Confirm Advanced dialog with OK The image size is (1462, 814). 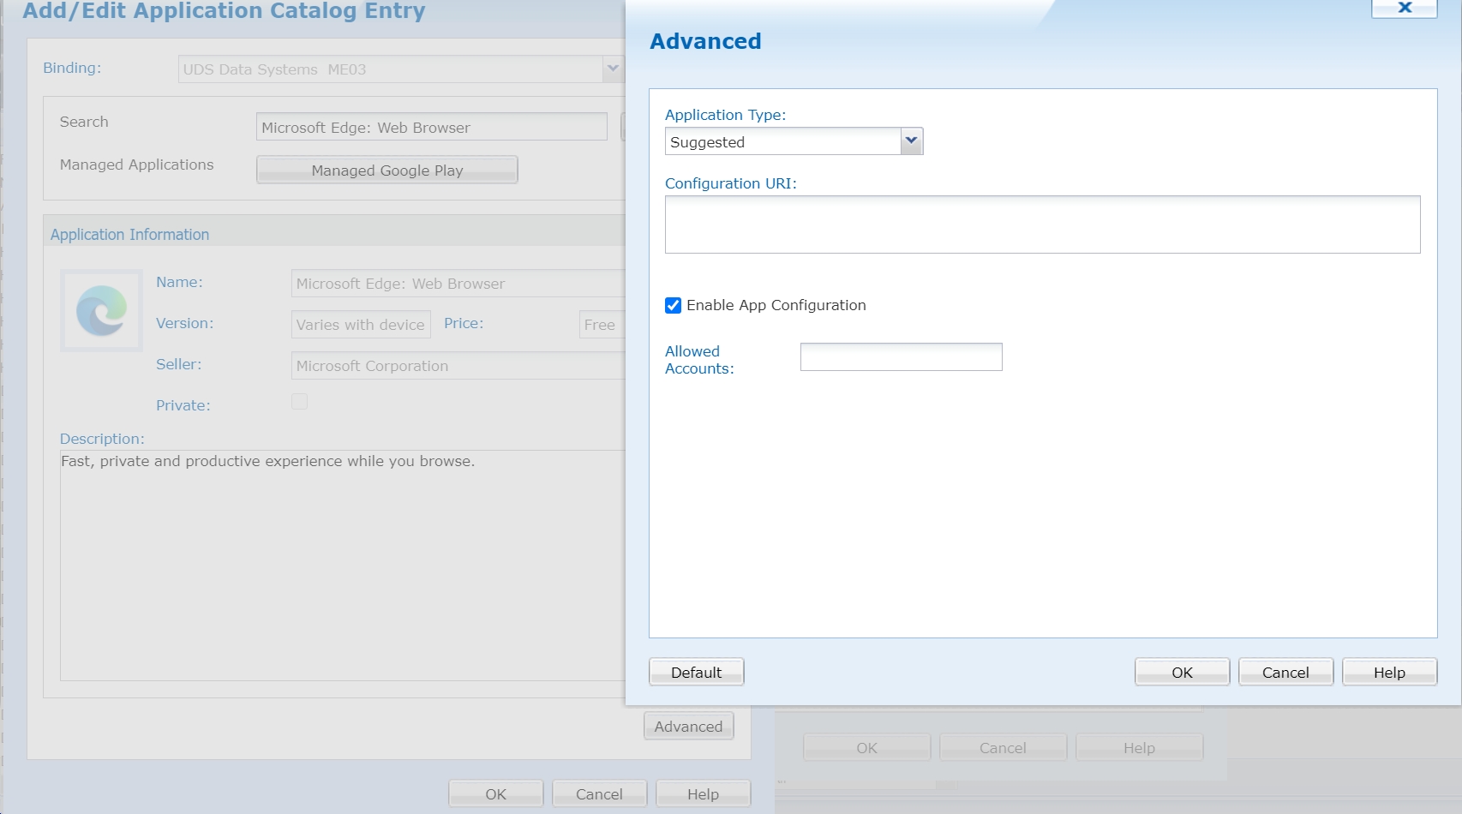tap(1182, 673)
